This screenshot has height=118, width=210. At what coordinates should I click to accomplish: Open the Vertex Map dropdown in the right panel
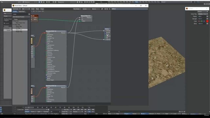[203, 14]
